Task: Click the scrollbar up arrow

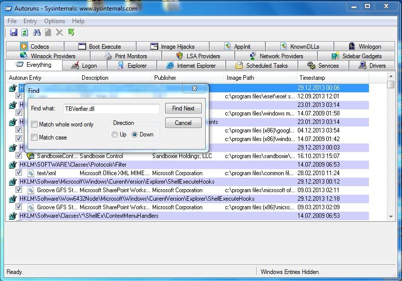Action: 391,76
